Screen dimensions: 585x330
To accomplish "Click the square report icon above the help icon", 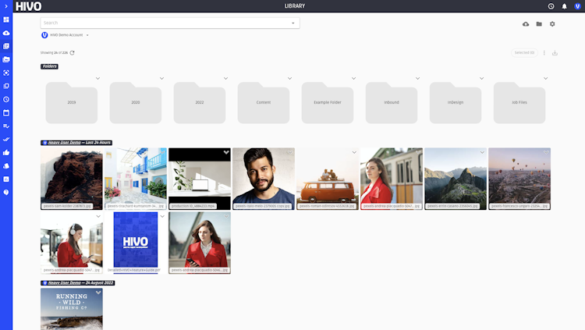I will [6, 179].
